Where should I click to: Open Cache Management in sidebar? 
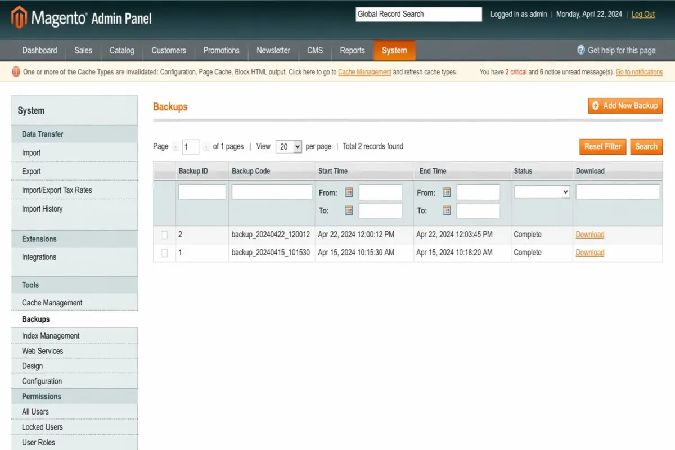tap(74, 303)
